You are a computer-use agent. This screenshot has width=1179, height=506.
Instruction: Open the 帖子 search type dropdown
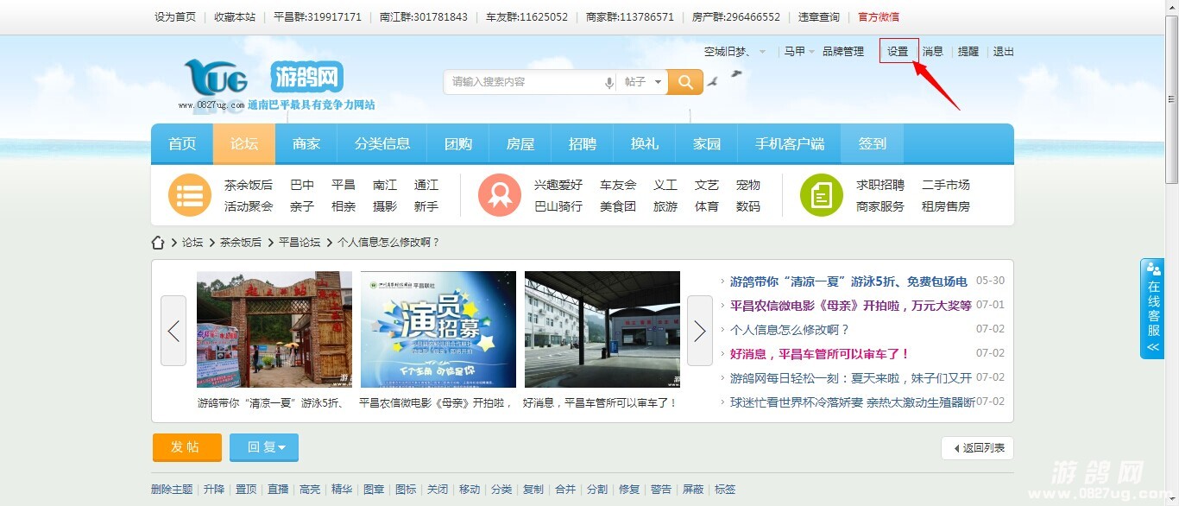(x=644, y=82)
